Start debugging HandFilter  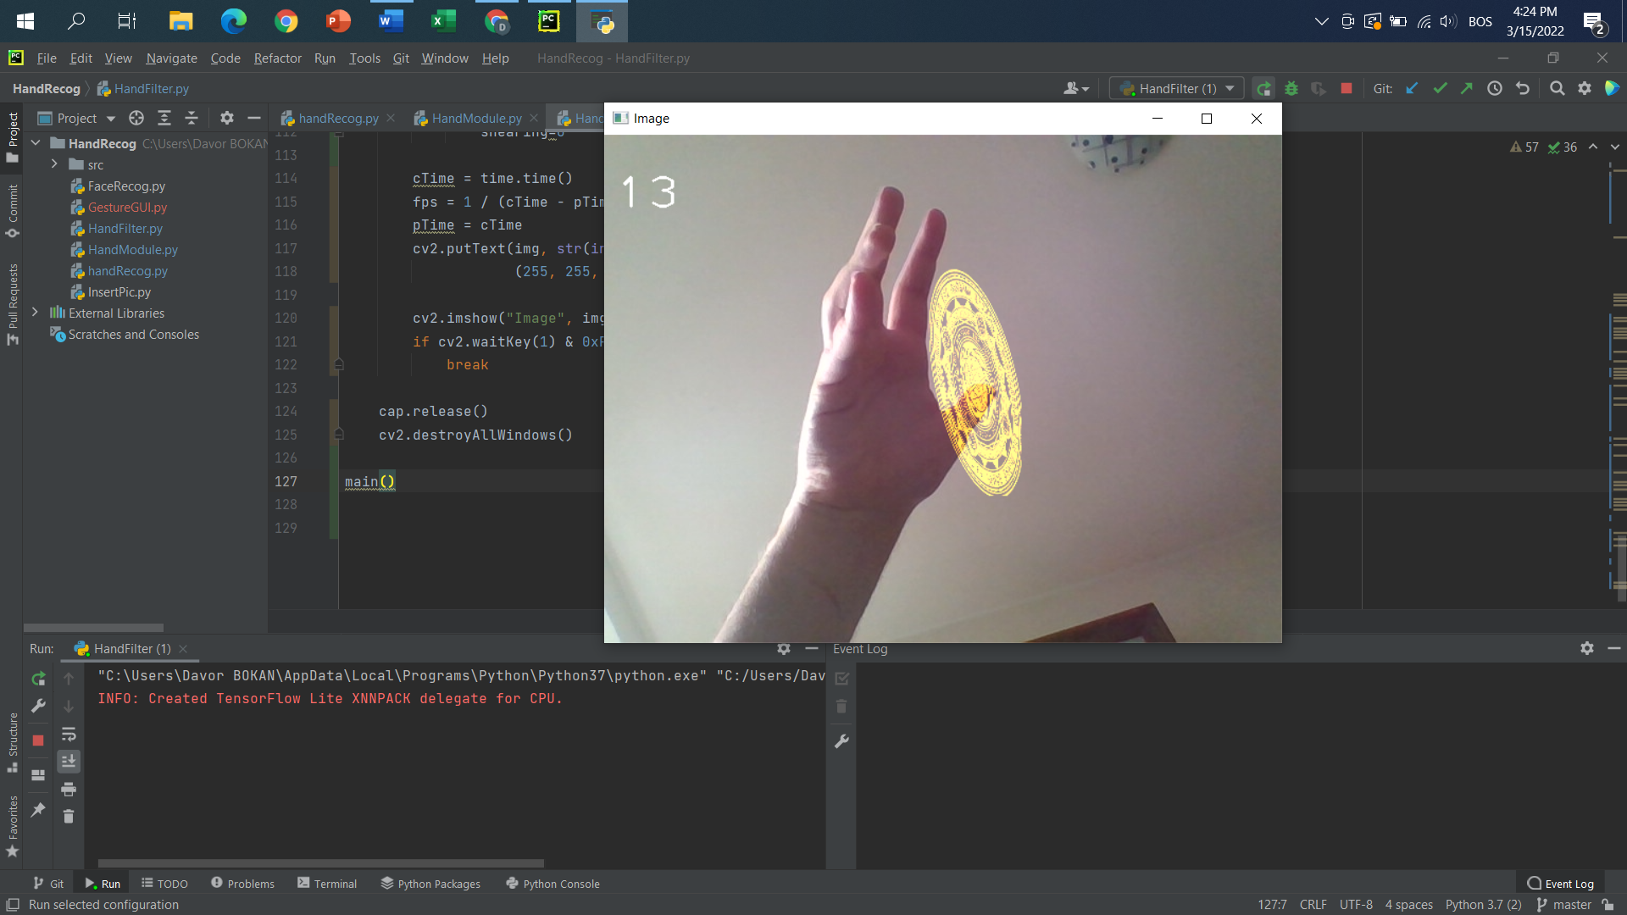point(1291,88)
